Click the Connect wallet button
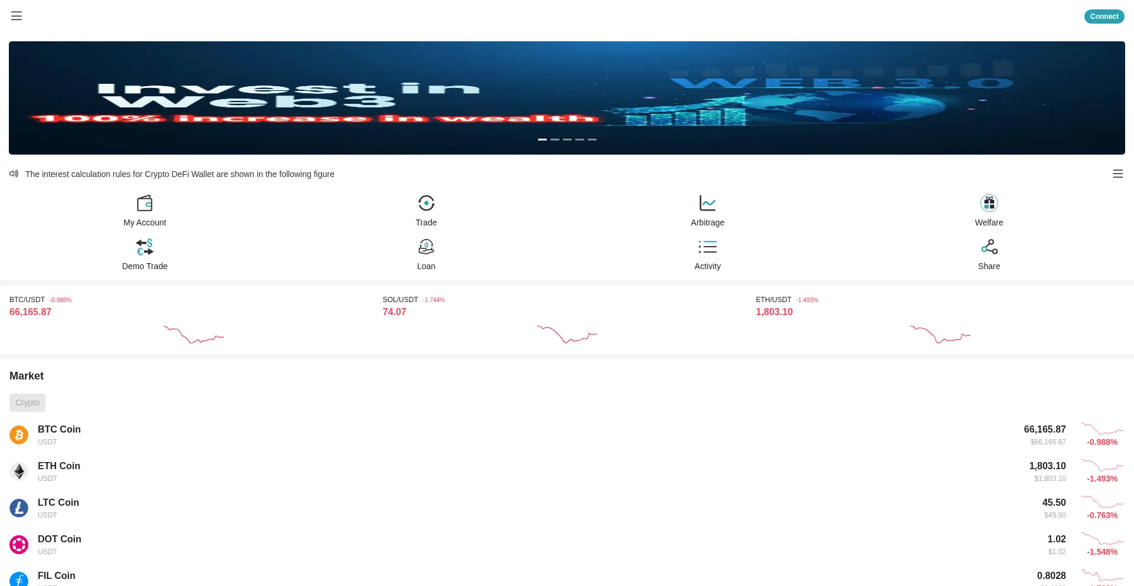 pos(1104,17)
